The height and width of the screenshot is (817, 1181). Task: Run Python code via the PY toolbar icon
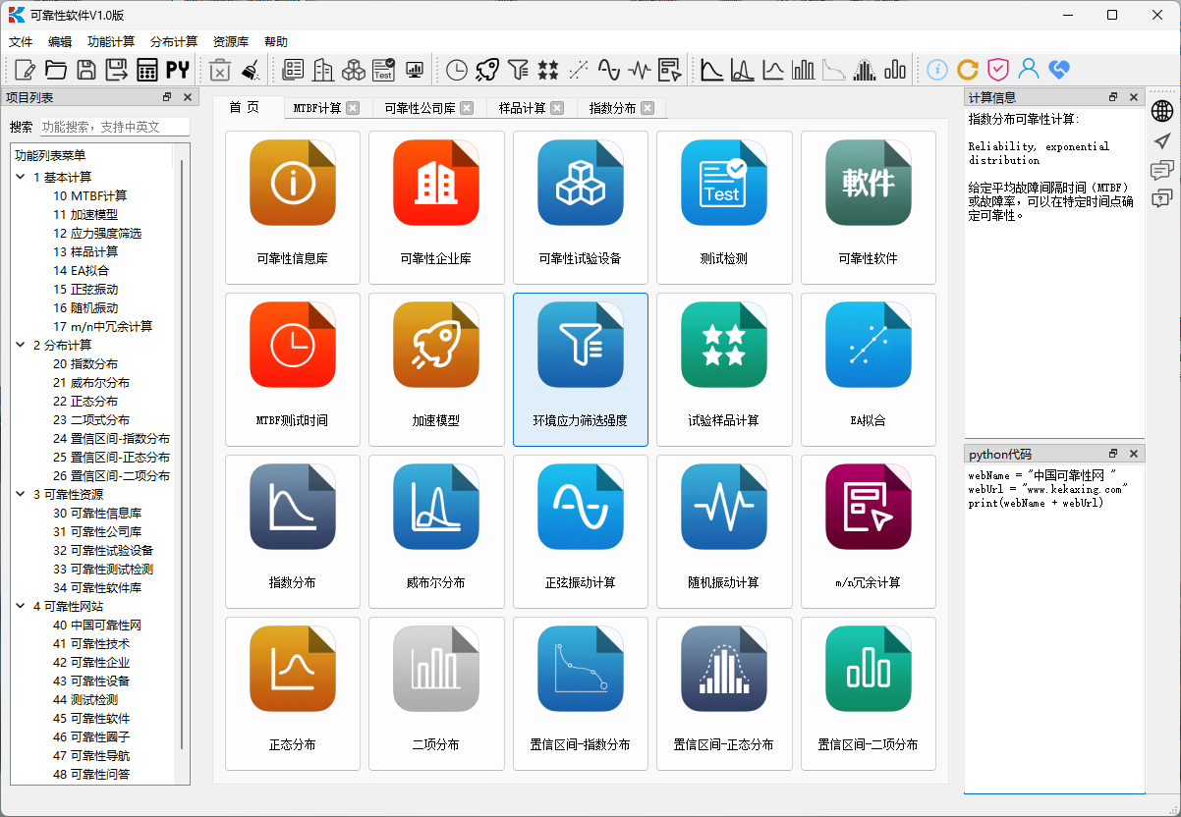[x=178, y=69]
